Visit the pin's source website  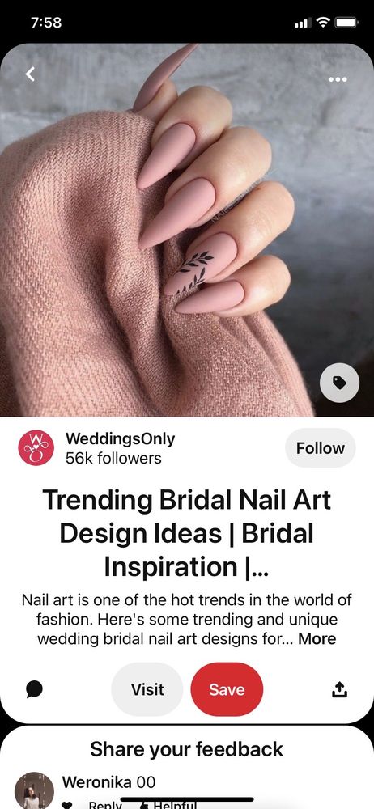147,689
